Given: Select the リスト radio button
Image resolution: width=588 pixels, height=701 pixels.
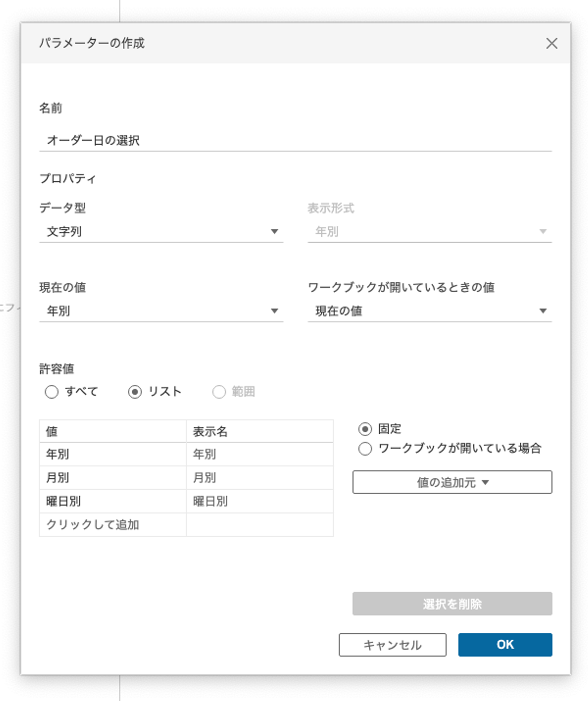Looking at the screenshot, I should coord(135,392).
